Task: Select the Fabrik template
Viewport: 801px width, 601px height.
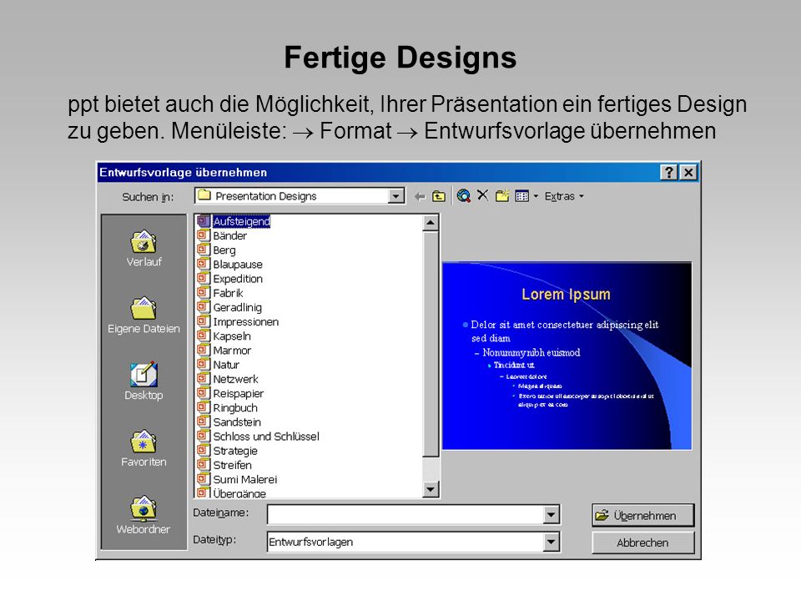Action: [x=228, y=293]
